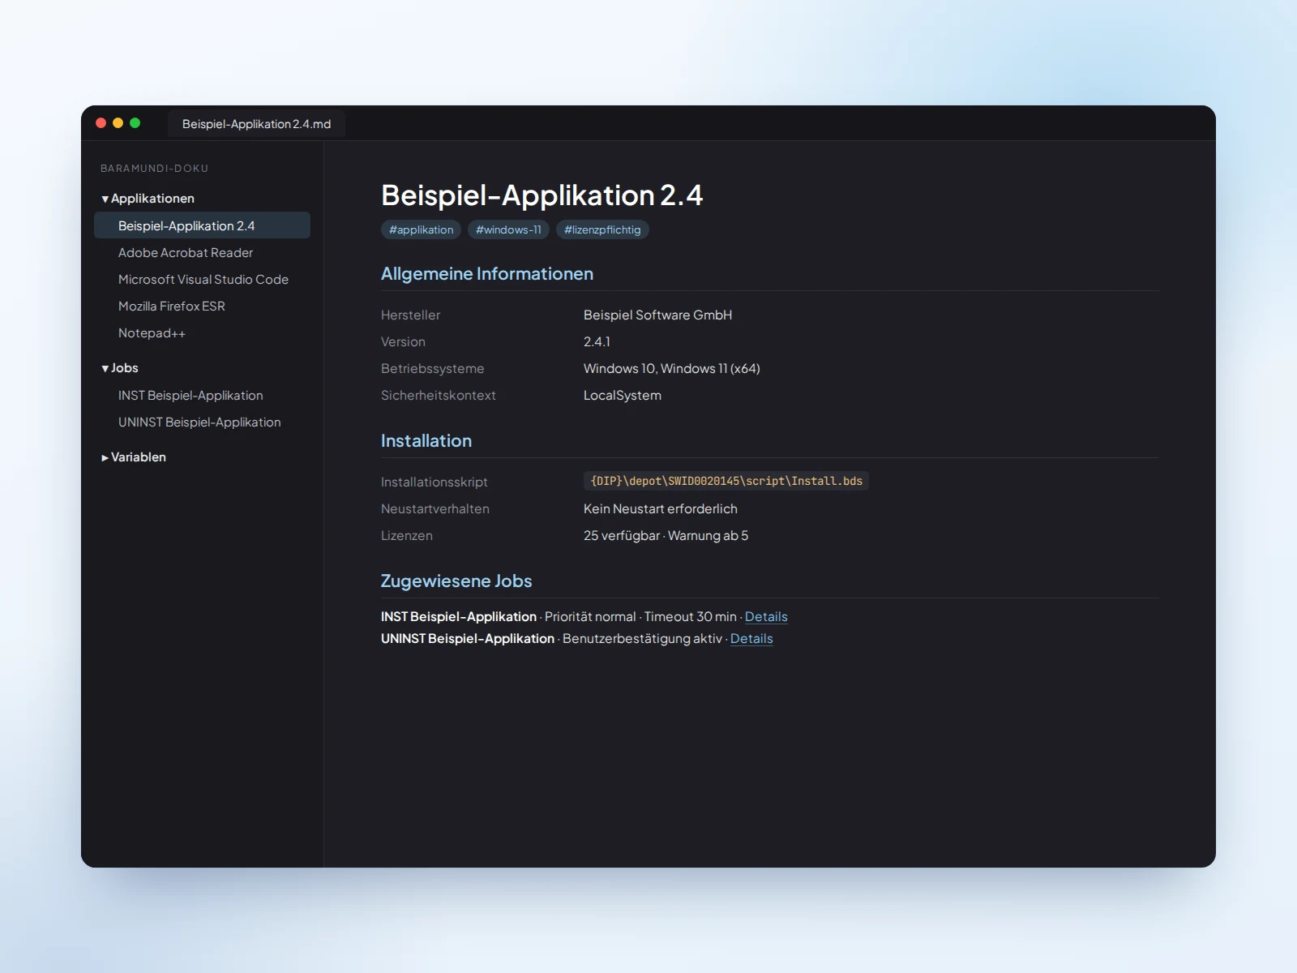Open INST Beispiel-Applikation job in sidebar
Image resolution: width=1297 pixels, height=973 pixels.
[202, 395]
